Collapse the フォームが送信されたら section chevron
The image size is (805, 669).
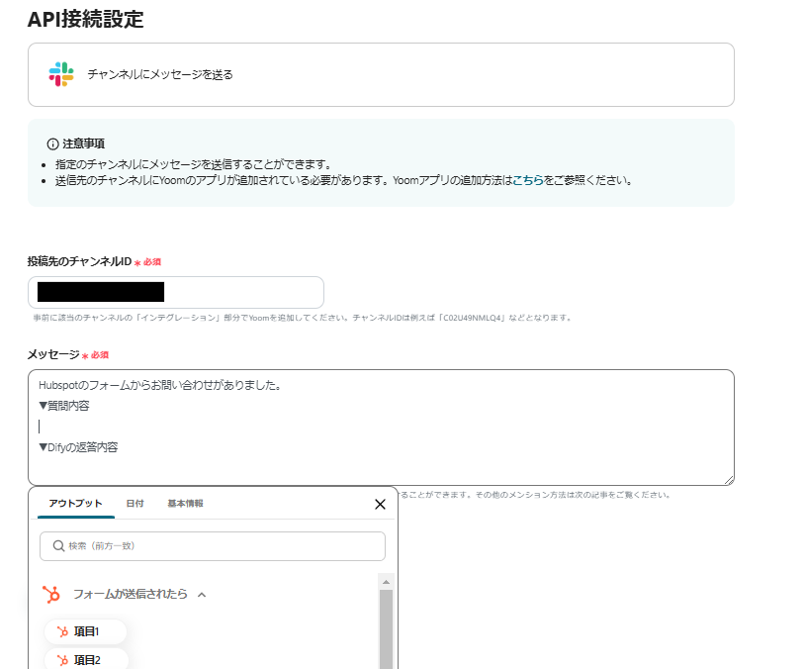coord(202,595)
